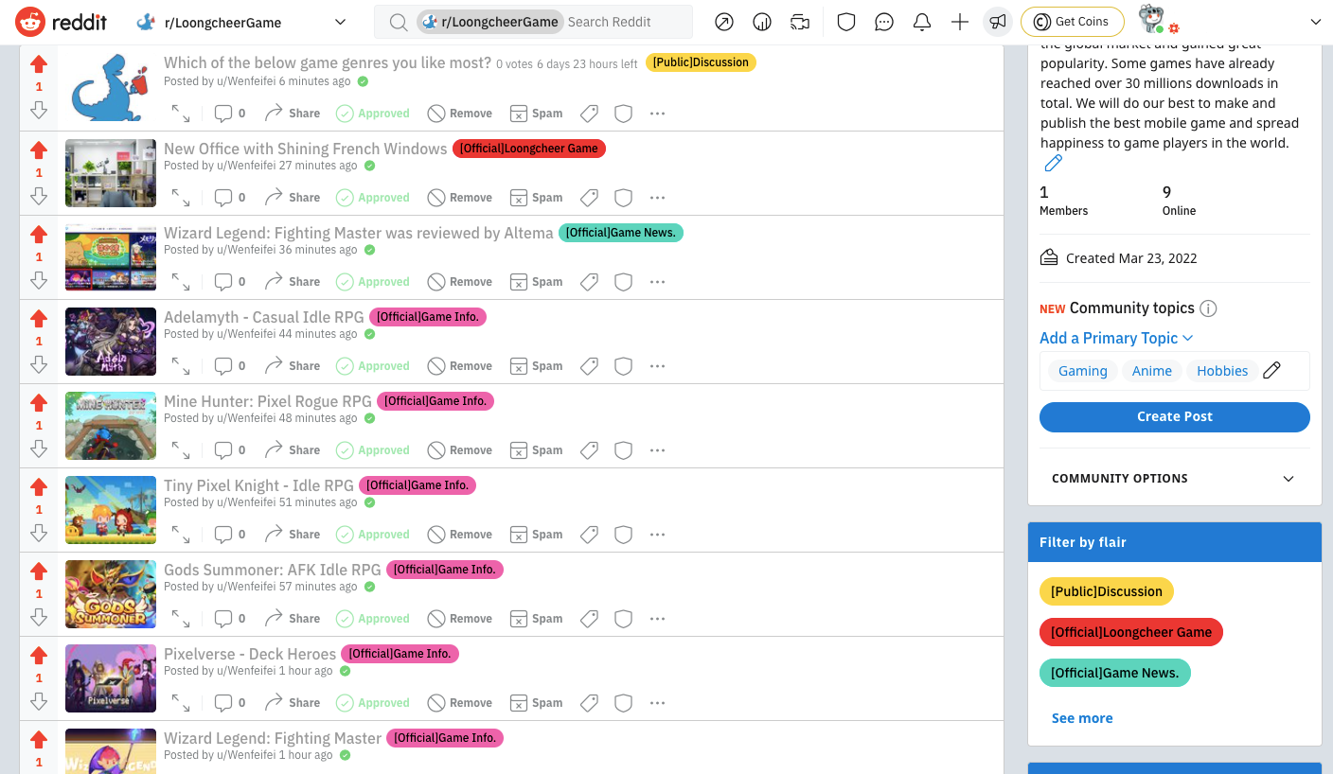This screenshot has width=1333, height=774.
Task: Edit community topics with pencil icon
Action: (x=1271, y=370)
